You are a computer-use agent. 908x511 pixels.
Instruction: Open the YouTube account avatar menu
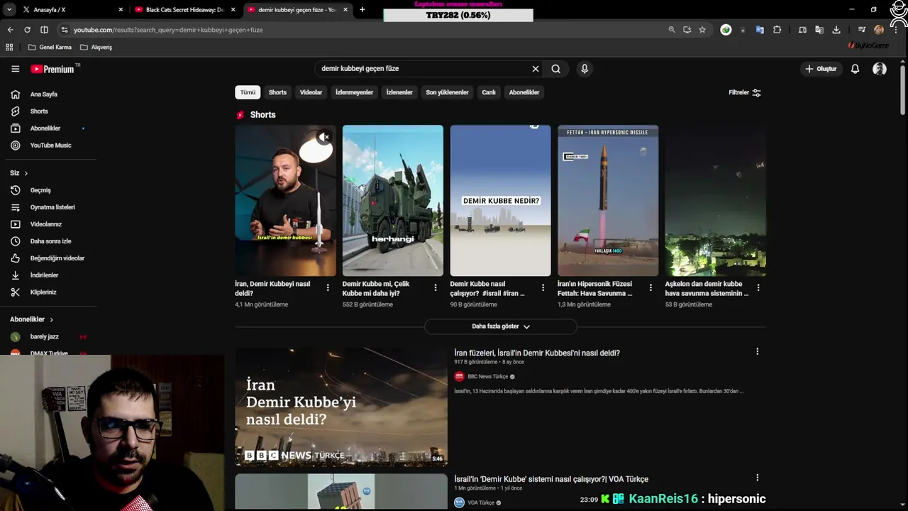tap(880, 69)
